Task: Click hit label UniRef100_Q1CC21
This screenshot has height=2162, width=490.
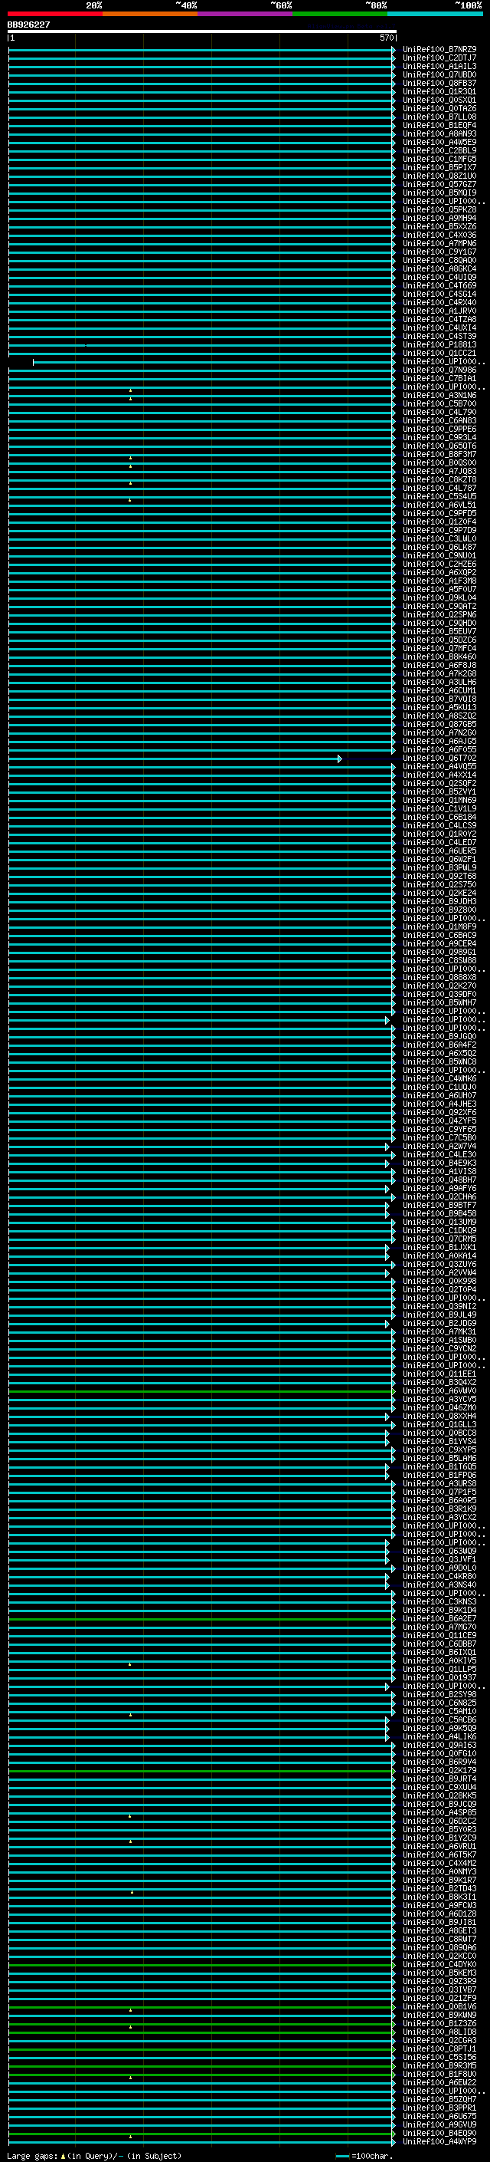Action: [439, 354]
